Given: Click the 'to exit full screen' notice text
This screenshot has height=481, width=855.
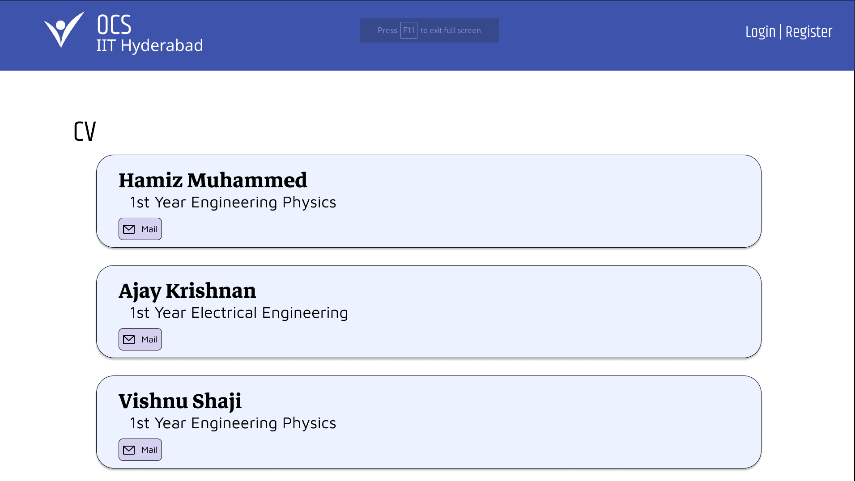Looking at the screenshot, I should (x=451, y=30).
